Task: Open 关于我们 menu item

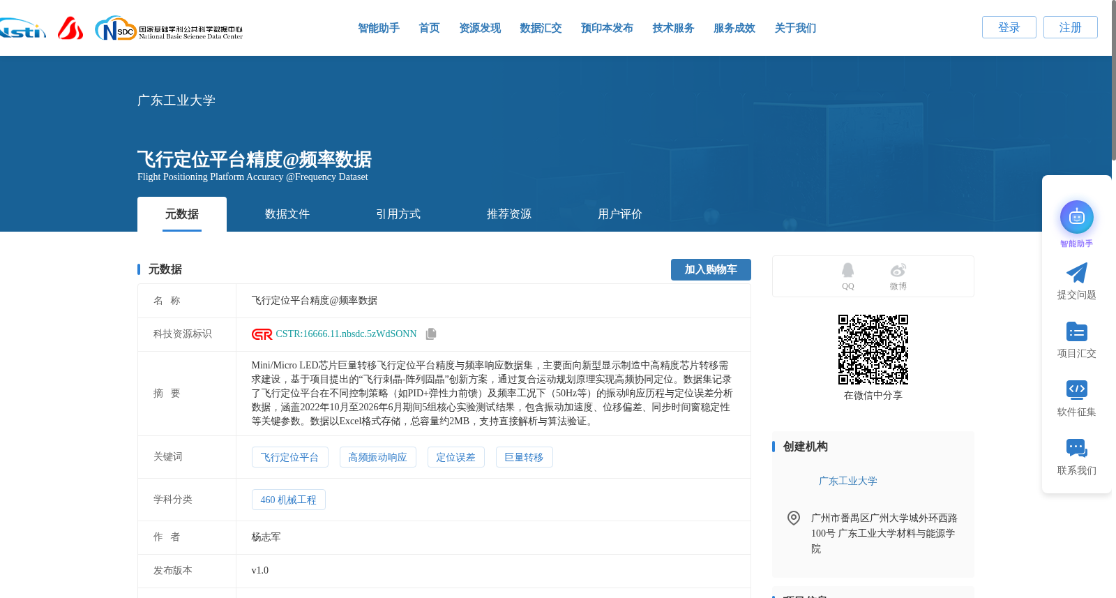Action: click(795, 28)
